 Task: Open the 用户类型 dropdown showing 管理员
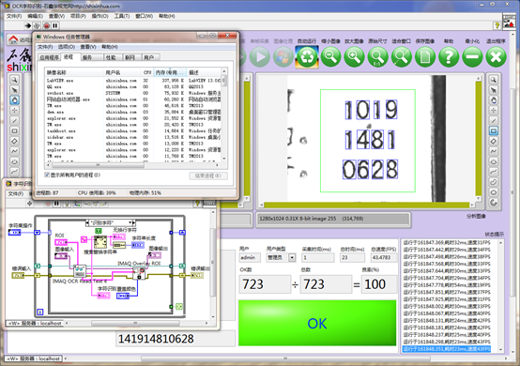(x=292, y=257)
